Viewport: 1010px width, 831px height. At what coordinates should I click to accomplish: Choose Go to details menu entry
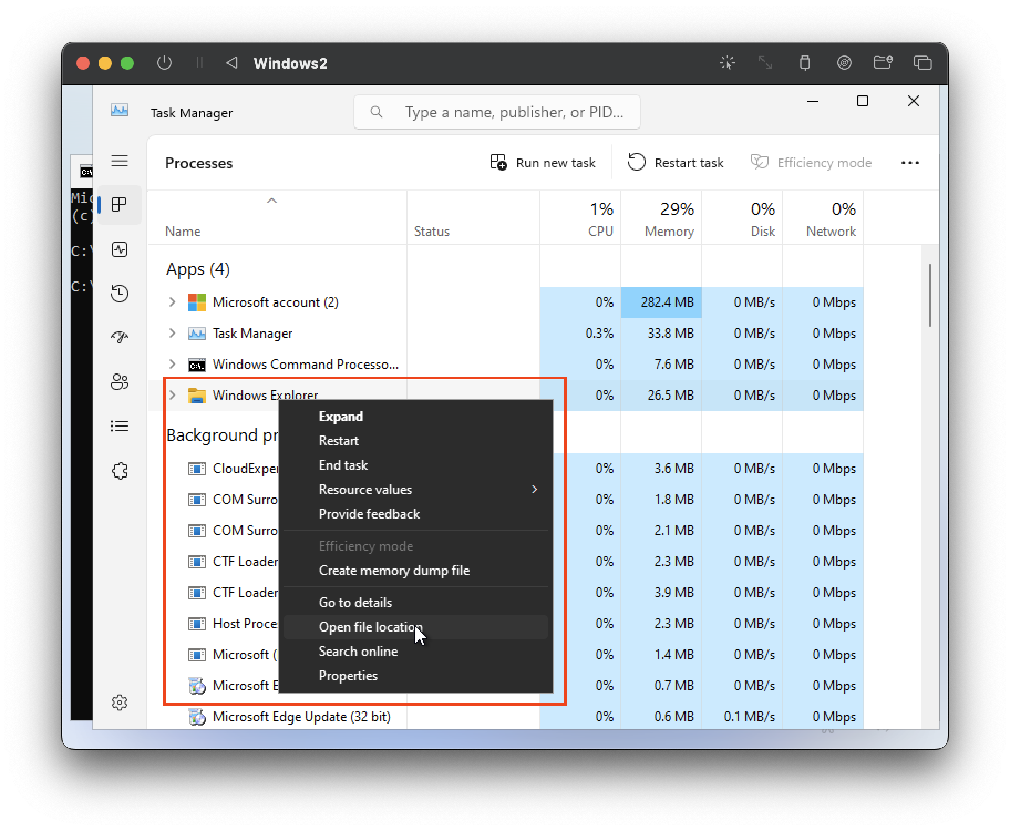(415, 603)
